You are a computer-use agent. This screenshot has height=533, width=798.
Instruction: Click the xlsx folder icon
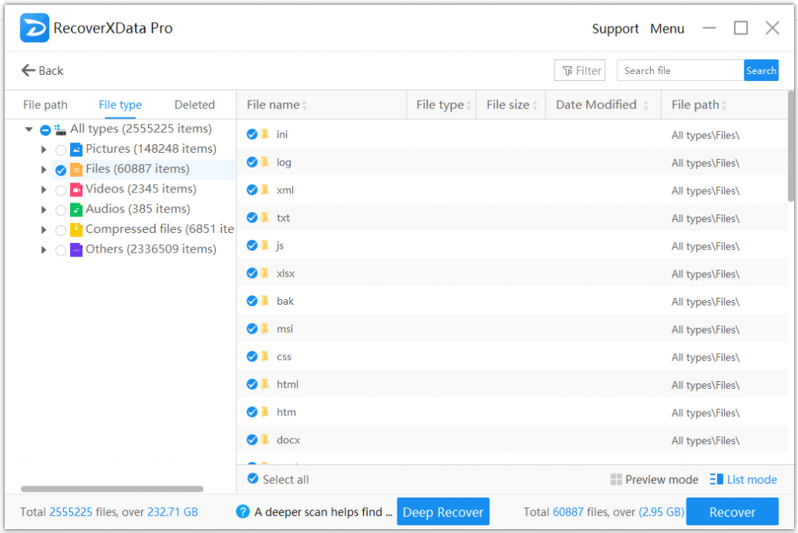265,273
